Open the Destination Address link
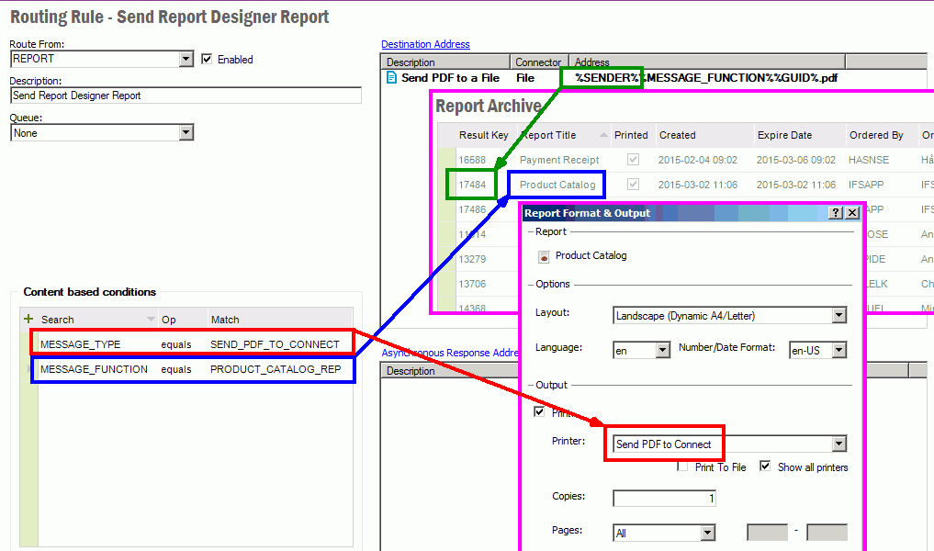 click(425, 44)
